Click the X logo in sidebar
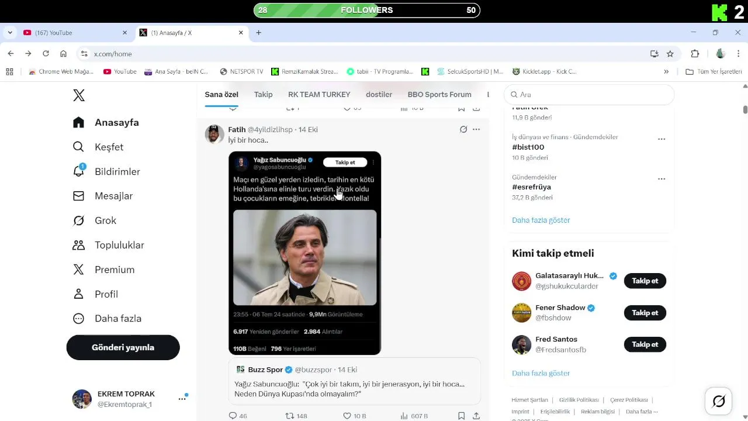Viewport: 748px width, 421px height. 79,95
